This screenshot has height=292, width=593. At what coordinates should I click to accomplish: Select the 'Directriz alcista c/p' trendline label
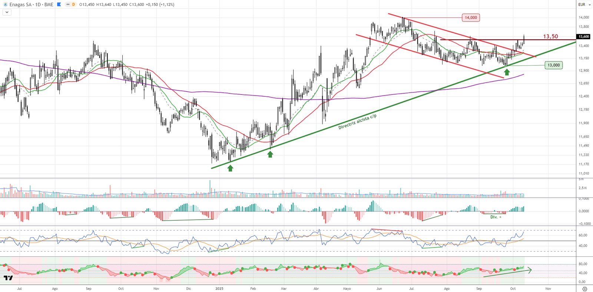(x=357, y=122)
